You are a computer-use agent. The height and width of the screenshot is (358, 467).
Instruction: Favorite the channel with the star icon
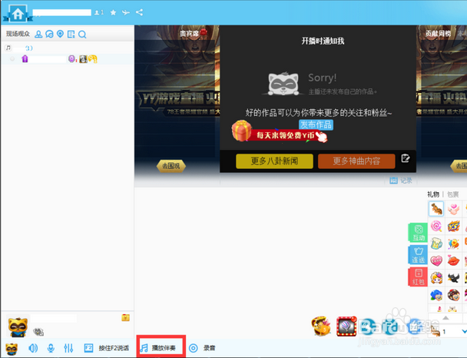click(113, 12)
